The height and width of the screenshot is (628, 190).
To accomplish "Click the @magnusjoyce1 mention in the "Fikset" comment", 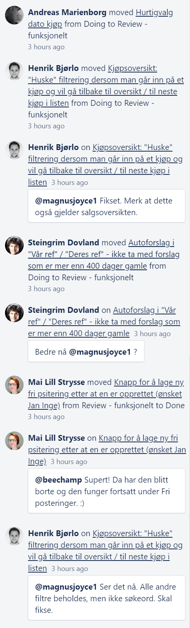I will coord(66,201).
